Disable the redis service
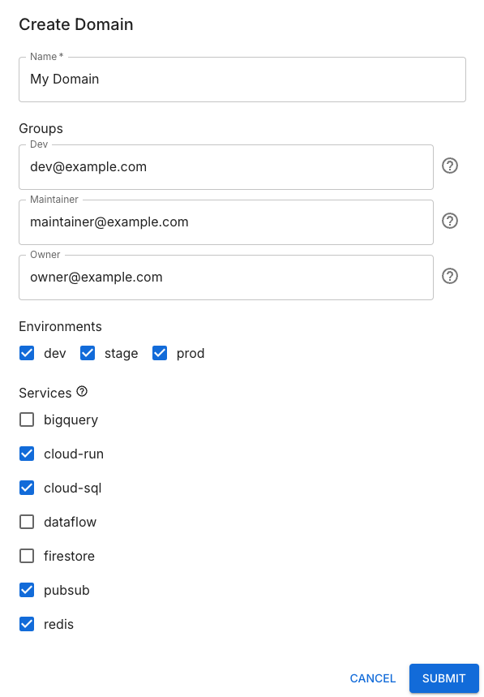484x697 pixels. point(27,624)
